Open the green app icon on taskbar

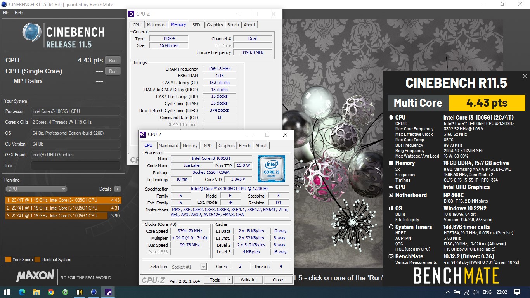[65, 292]
